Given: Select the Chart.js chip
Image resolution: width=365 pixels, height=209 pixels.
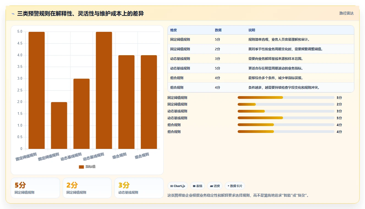Looking at the screenshot, I should pos(178,186).
